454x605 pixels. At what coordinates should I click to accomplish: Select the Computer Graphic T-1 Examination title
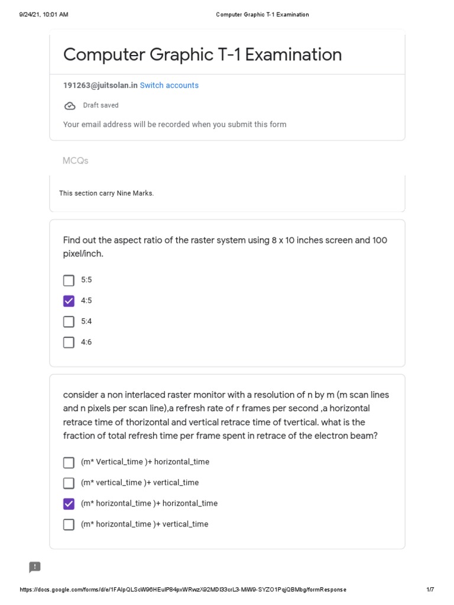point(202,54)
